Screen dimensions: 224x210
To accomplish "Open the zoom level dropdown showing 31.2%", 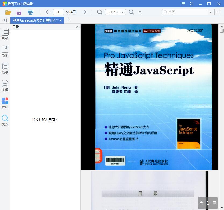I will (x=115, y=12).
